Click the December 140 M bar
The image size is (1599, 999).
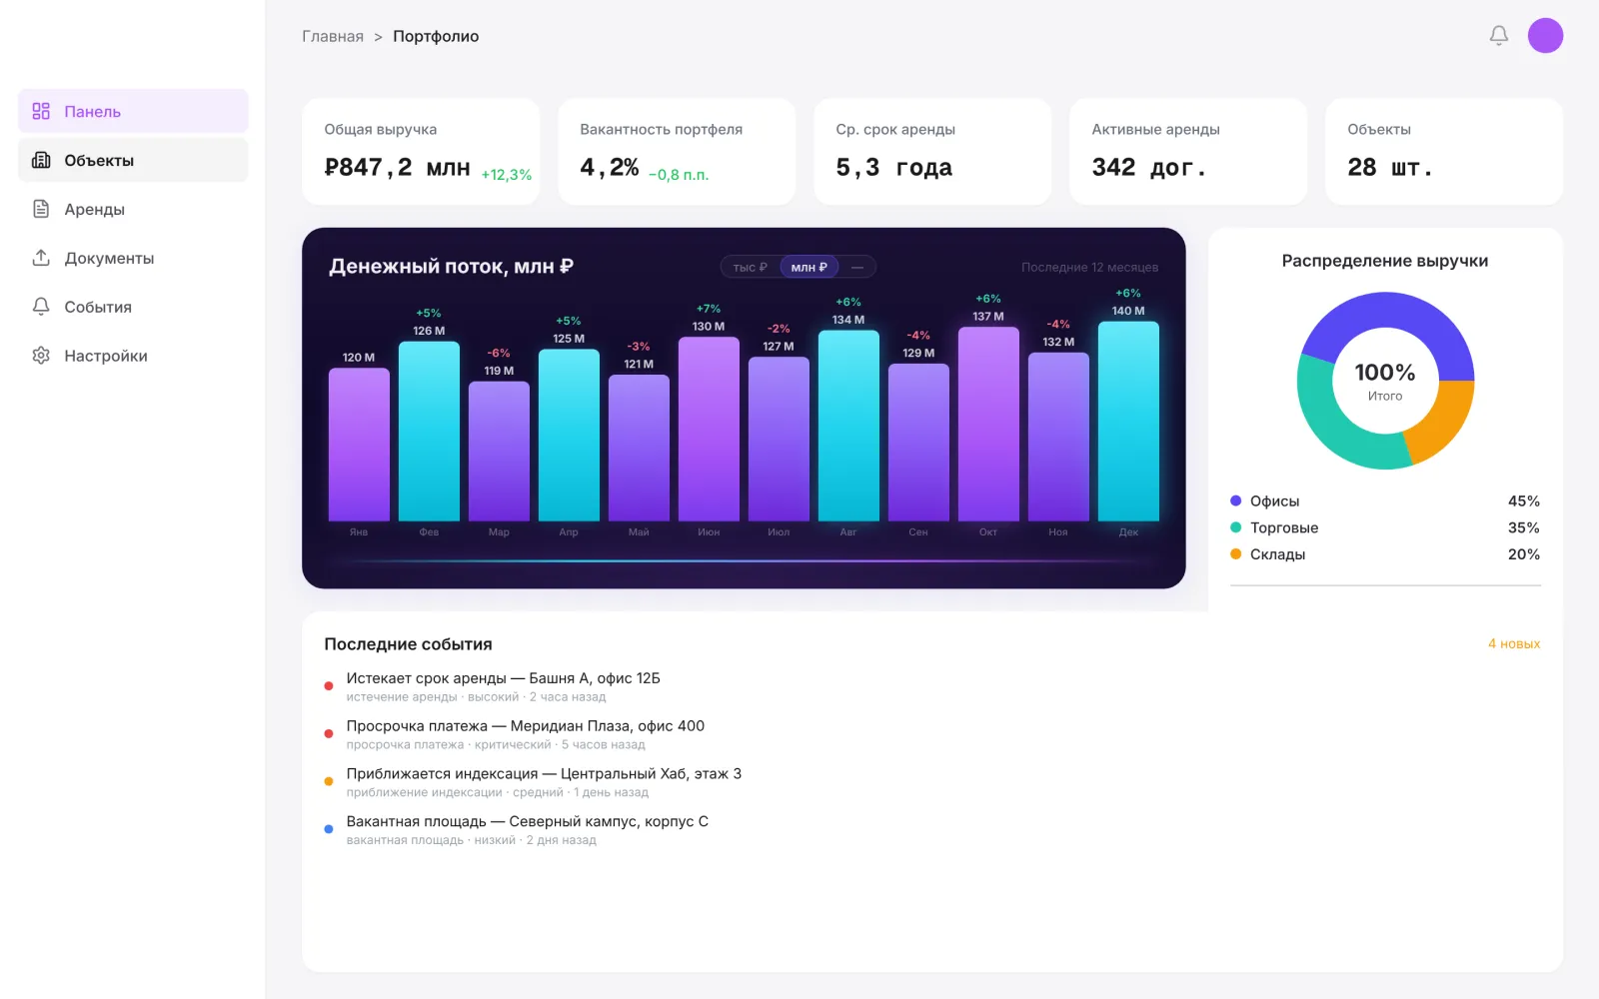point(1128,421)
